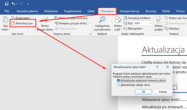Open Wstaw cytat dropdown
Image resolution: width=187 pixels, height=110 pixels.
click(118, 24)
